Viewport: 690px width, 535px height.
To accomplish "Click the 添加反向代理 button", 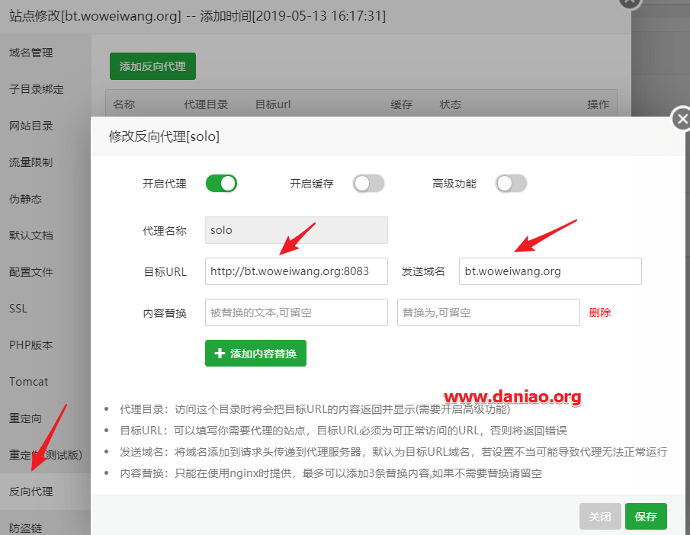I will point(152,66).
